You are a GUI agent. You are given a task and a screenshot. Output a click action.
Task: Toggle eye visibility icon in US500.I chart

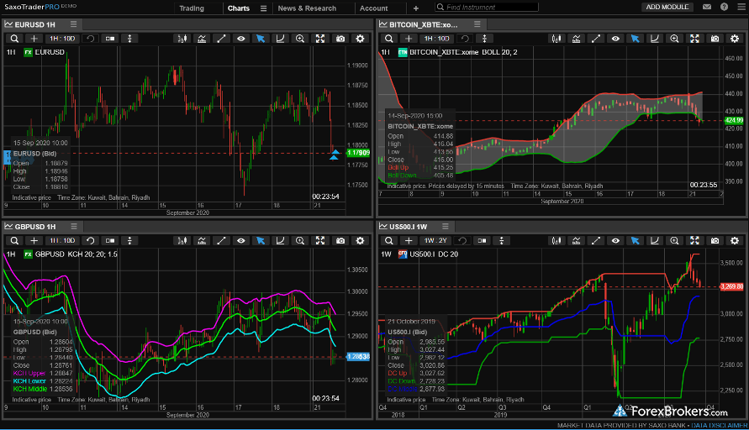pyautogui.click(x=615, y=240)
